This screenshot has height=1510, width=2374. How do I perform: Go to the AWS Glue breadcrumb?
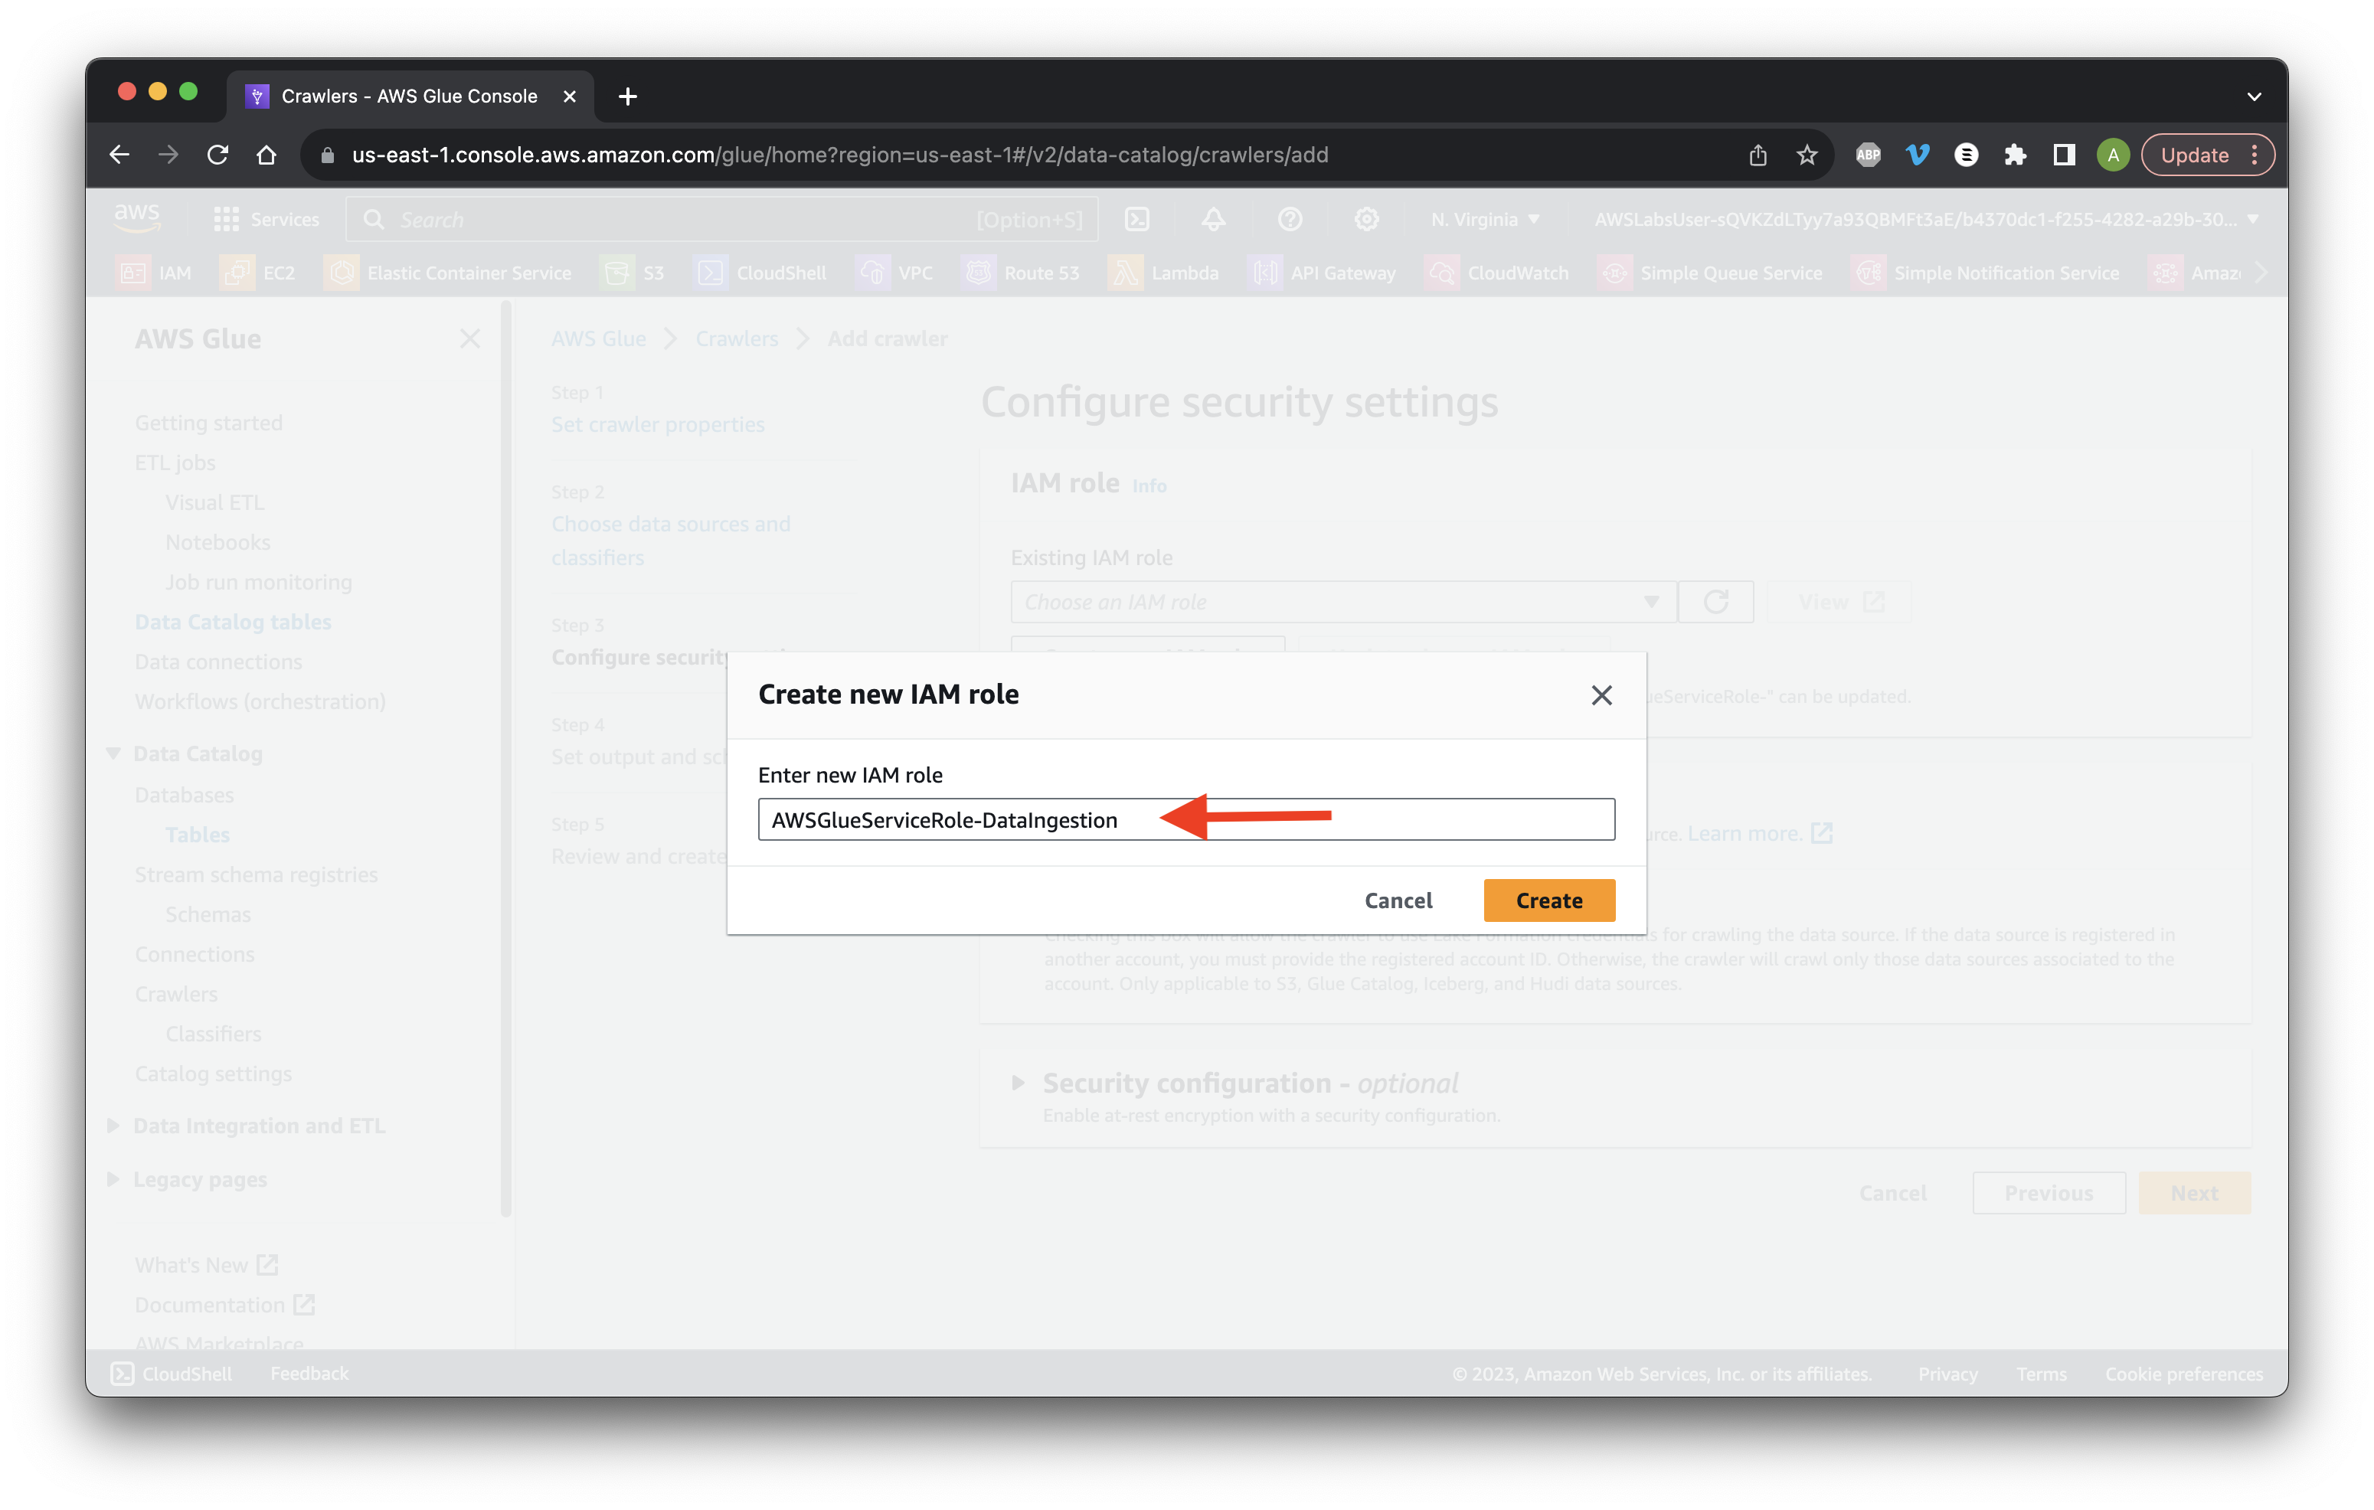pyautogui.click(x=598, y=338)
